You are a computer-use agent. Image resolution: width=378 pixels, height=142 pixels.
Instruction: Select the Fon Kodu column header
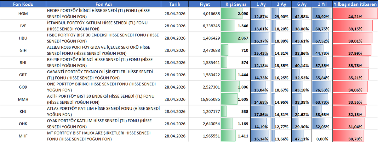coord(23,4)
